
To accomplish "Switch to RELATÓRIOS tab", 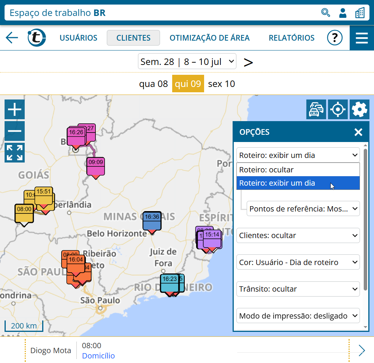I will click(x=292, y=38).
